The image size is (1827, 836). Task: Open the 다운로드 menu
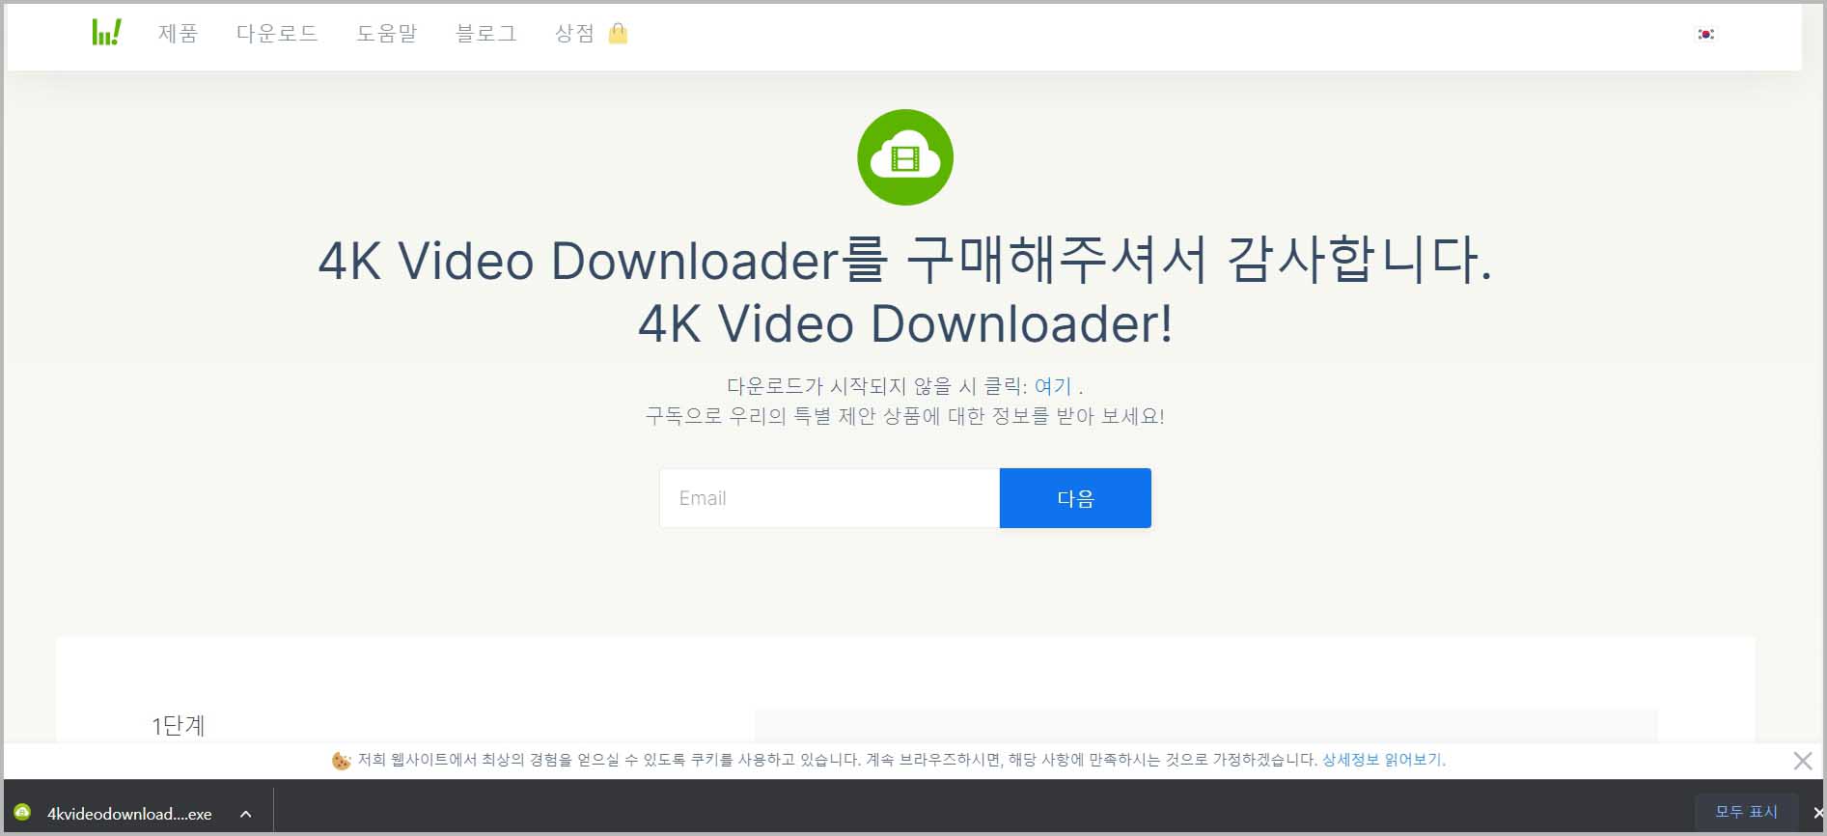click(277, 33)
